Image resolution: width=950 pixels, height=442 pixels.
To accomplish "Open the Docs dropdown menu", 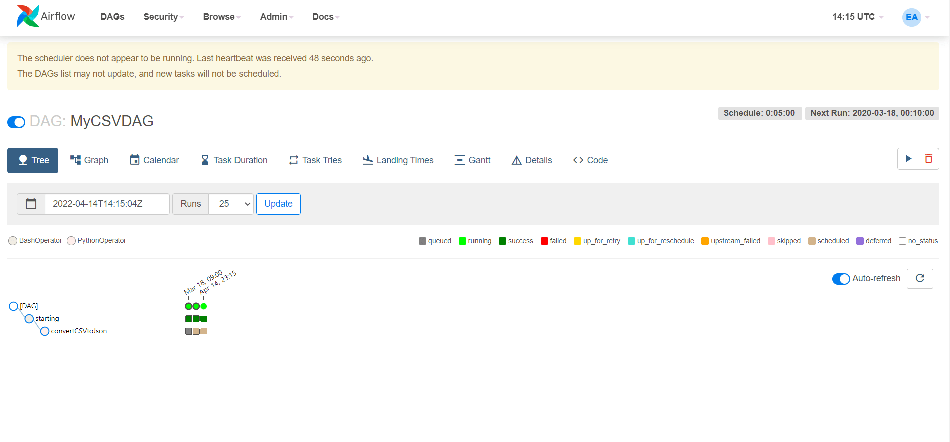I will (x=326, y=17).
